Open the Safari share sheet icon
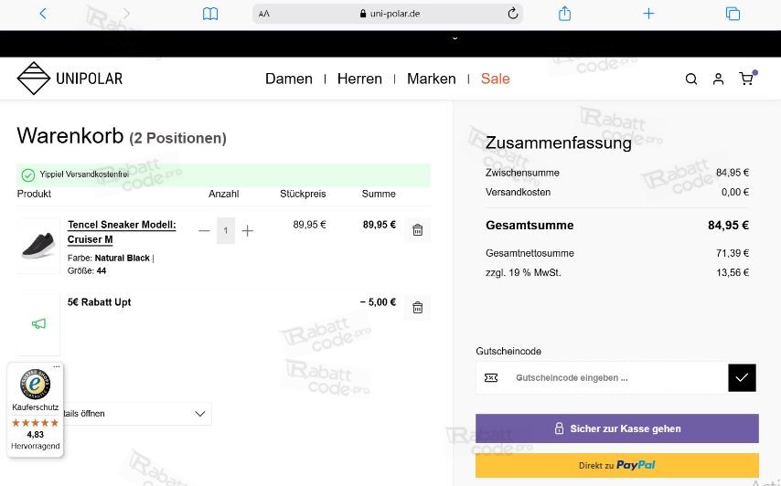 [564, 14]
